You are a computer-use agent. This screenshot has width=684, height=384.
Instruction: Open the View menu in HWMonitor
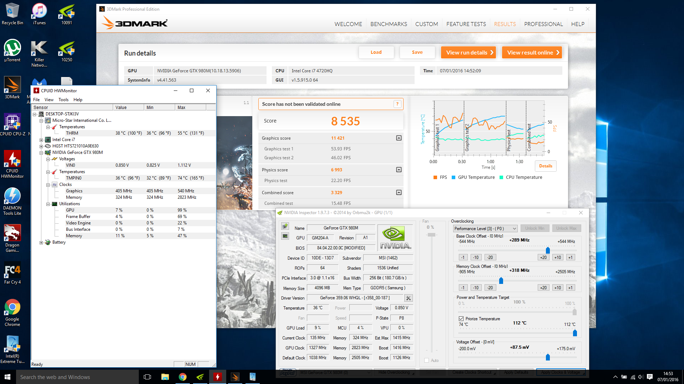pos(49,100)
